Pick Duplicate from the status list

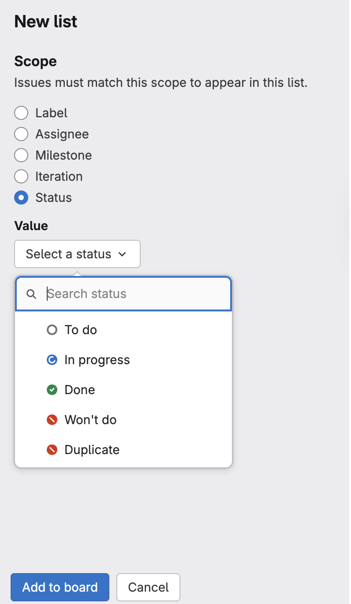(92, 449)
